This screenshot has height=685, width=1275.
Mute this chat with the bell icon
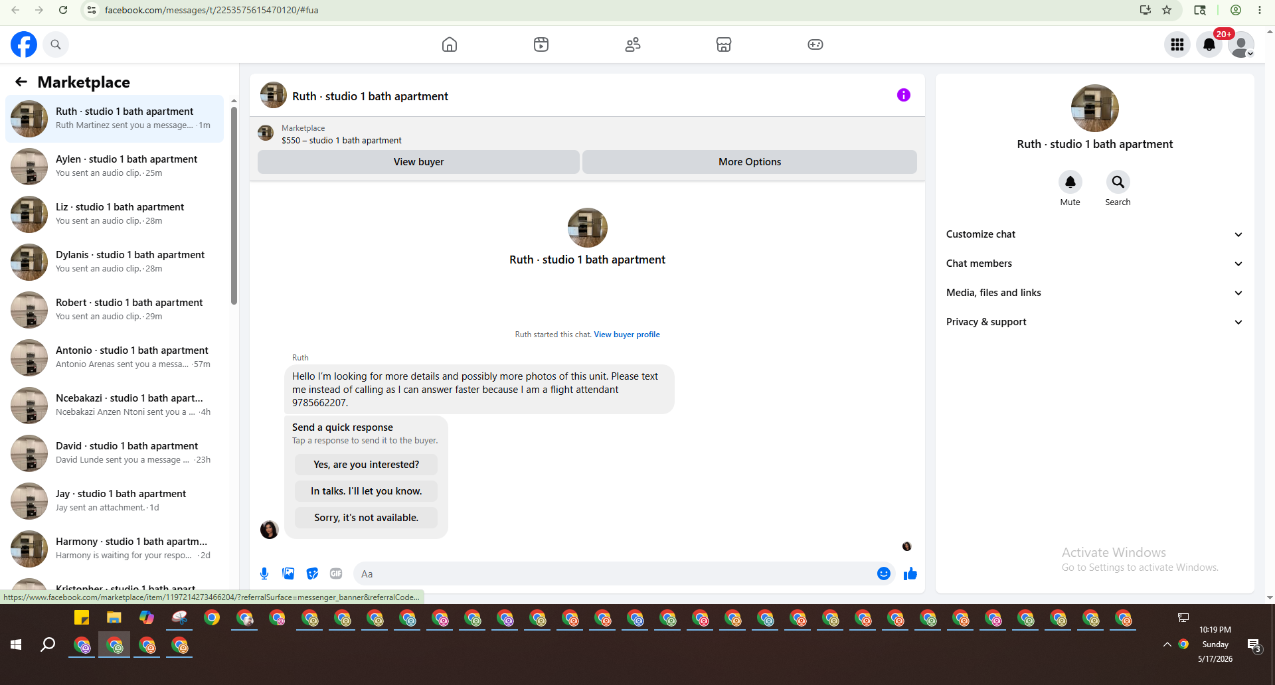(x=1070, y=182)
